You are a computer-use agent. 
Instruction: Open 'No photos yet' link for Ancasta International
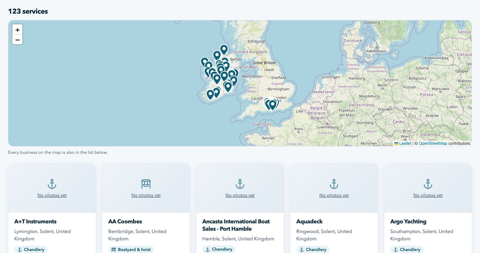click(x=240, y=195)
